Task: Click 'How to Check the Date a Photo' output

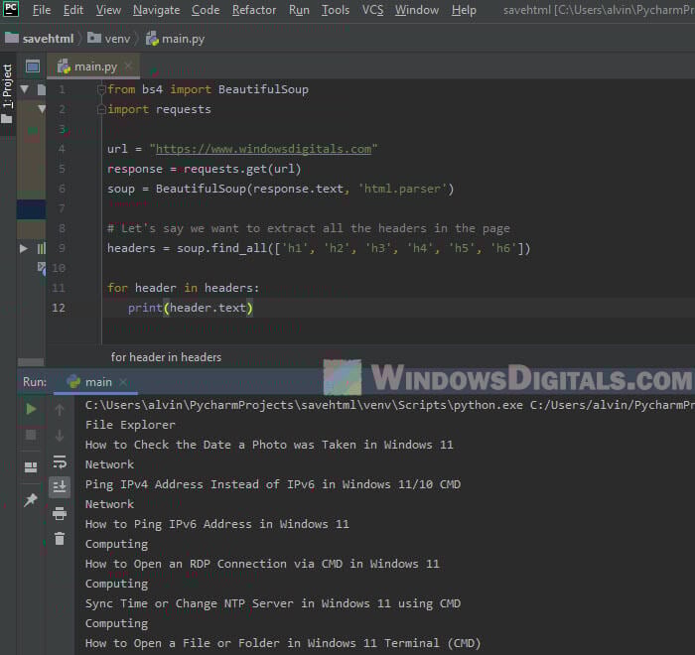Action: [269, 445]
